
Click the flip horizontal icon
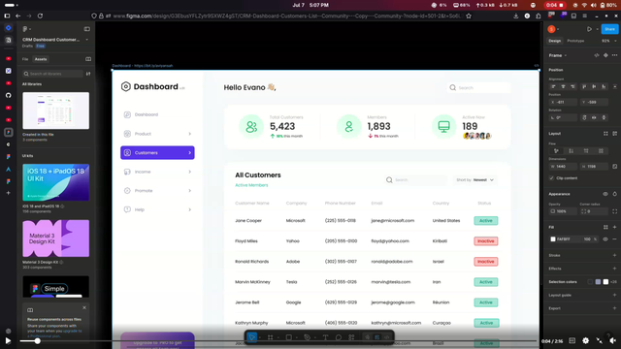click(594, 117)
